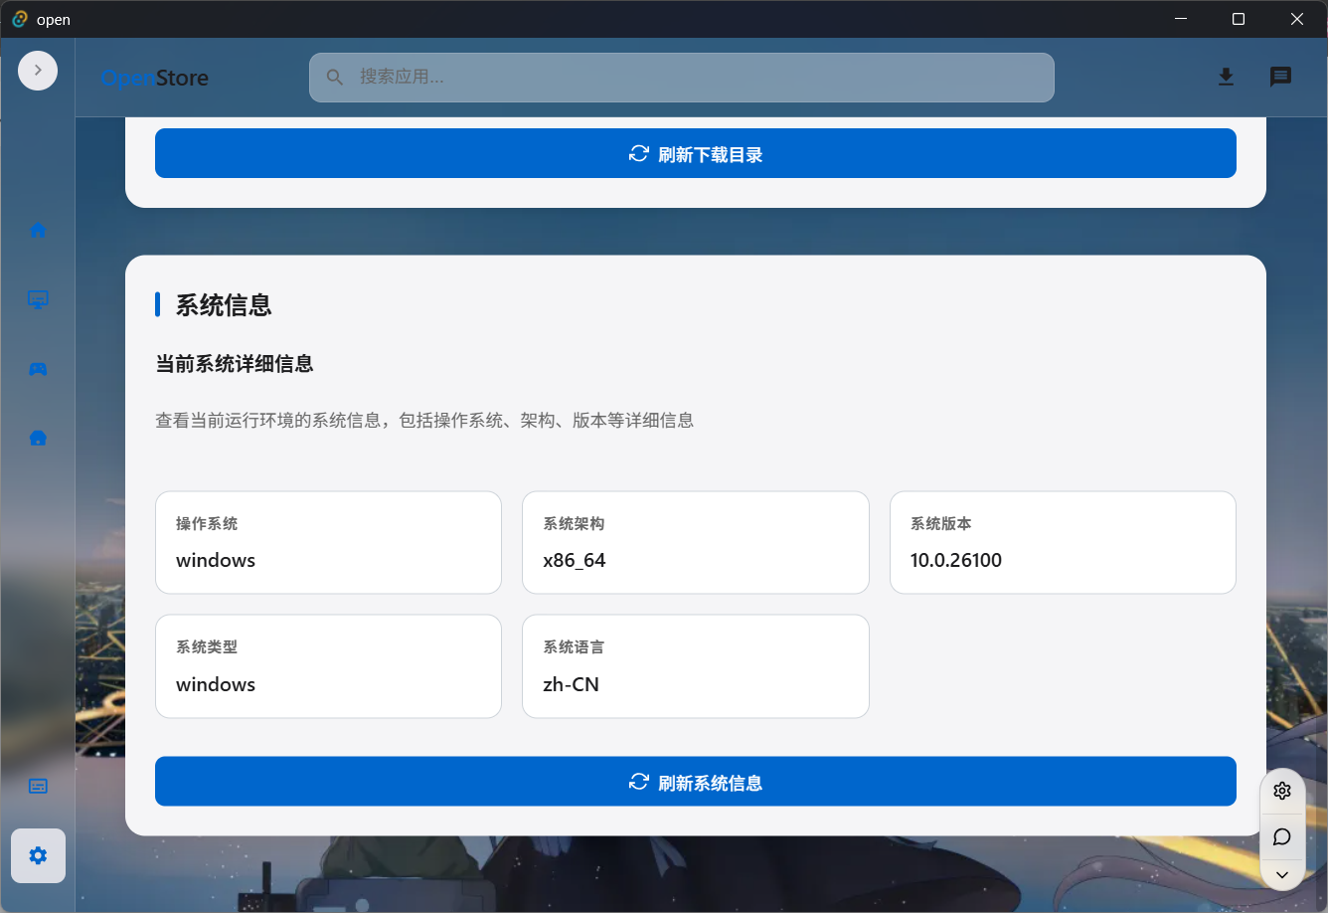This screenshot has width=1328, height=913.
Task: Select the 系统版本 10.0.26100 card
Action: pos(1063,542)
